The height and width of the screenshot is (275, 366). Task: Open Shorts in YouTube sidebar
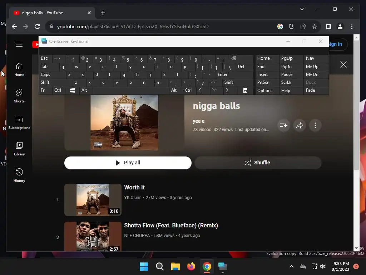[19, 96]
